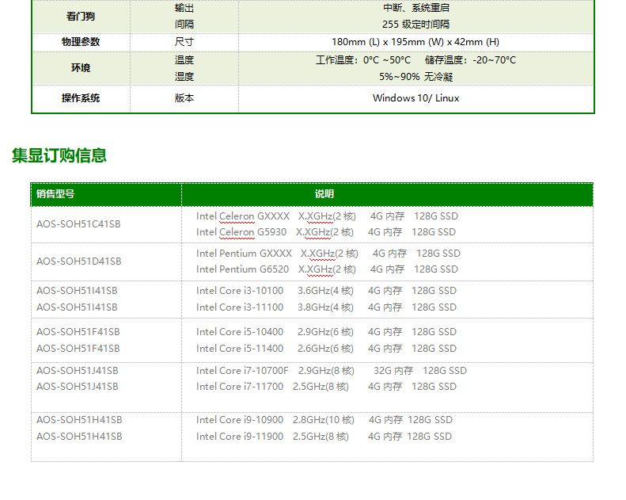Click the Intel Core i7-10700F 32G entry
Viewport: 626px width, 500px height.
(x=331, y=371)
